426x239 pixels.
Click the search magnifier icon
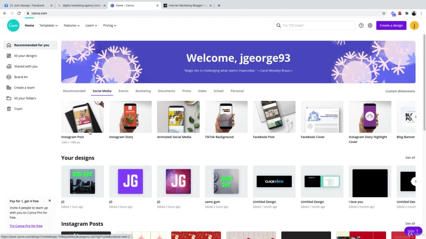[279, 25]
